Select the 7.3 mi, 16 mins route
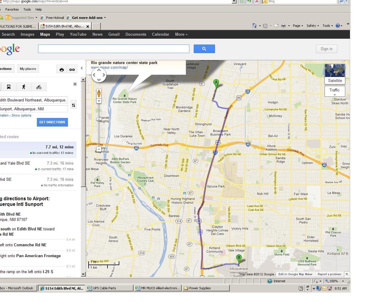This screenshot has width=378, height=302. [38, 166]
